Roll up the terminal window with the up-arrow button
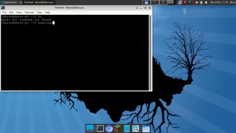 137,8
